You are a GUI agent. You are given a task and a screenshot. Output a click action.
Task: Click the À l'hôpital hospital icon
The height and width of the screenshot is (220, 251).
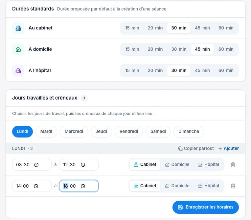[18, 71]
